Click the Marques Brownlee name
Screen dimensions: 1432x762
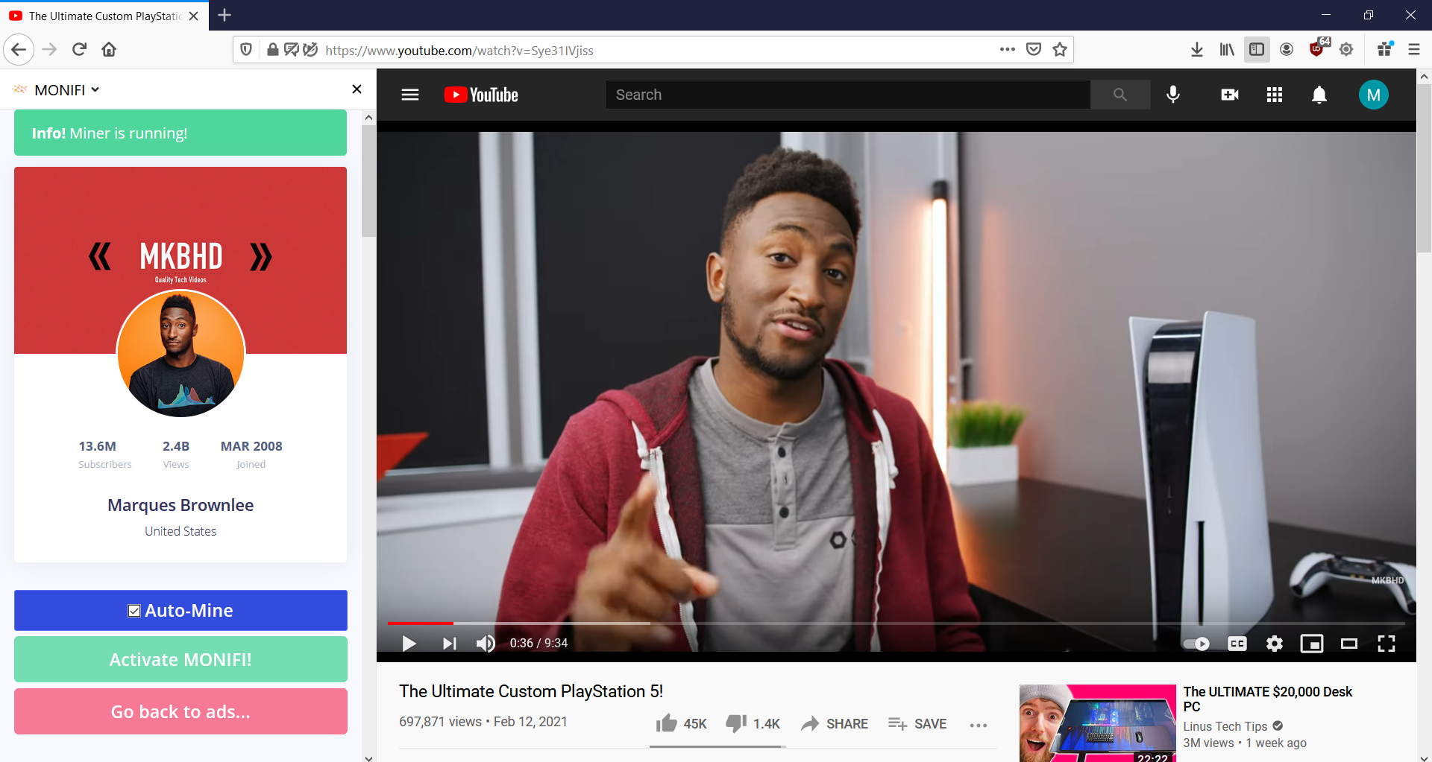pos(180,505)
